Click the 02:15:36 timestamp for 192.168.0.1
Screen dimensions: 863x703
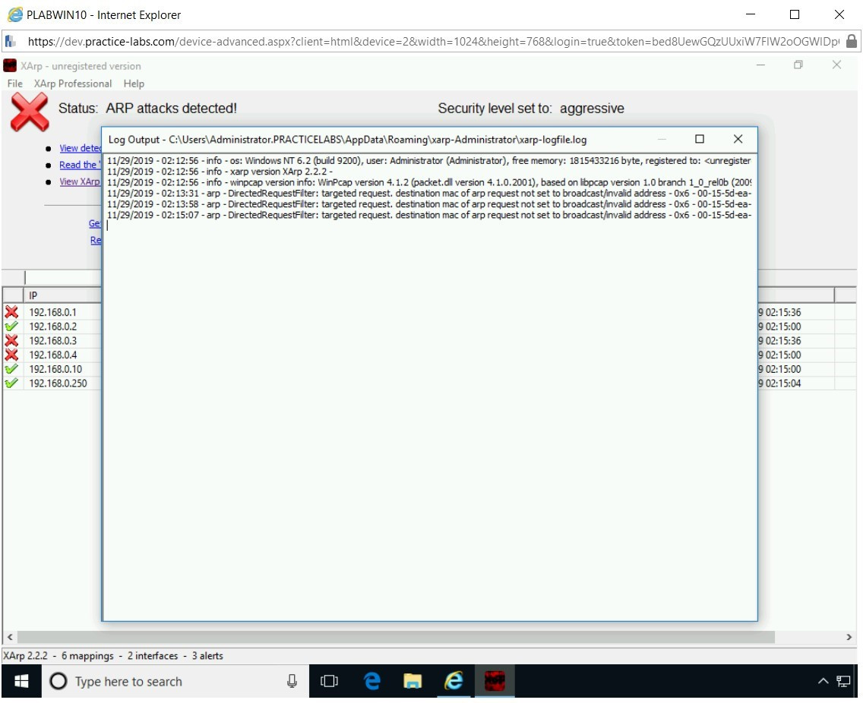780,312
